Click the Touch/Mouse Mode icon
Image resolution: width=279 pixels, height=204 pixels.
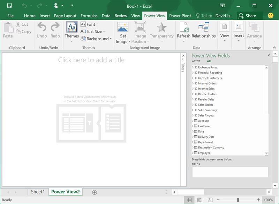56,6
